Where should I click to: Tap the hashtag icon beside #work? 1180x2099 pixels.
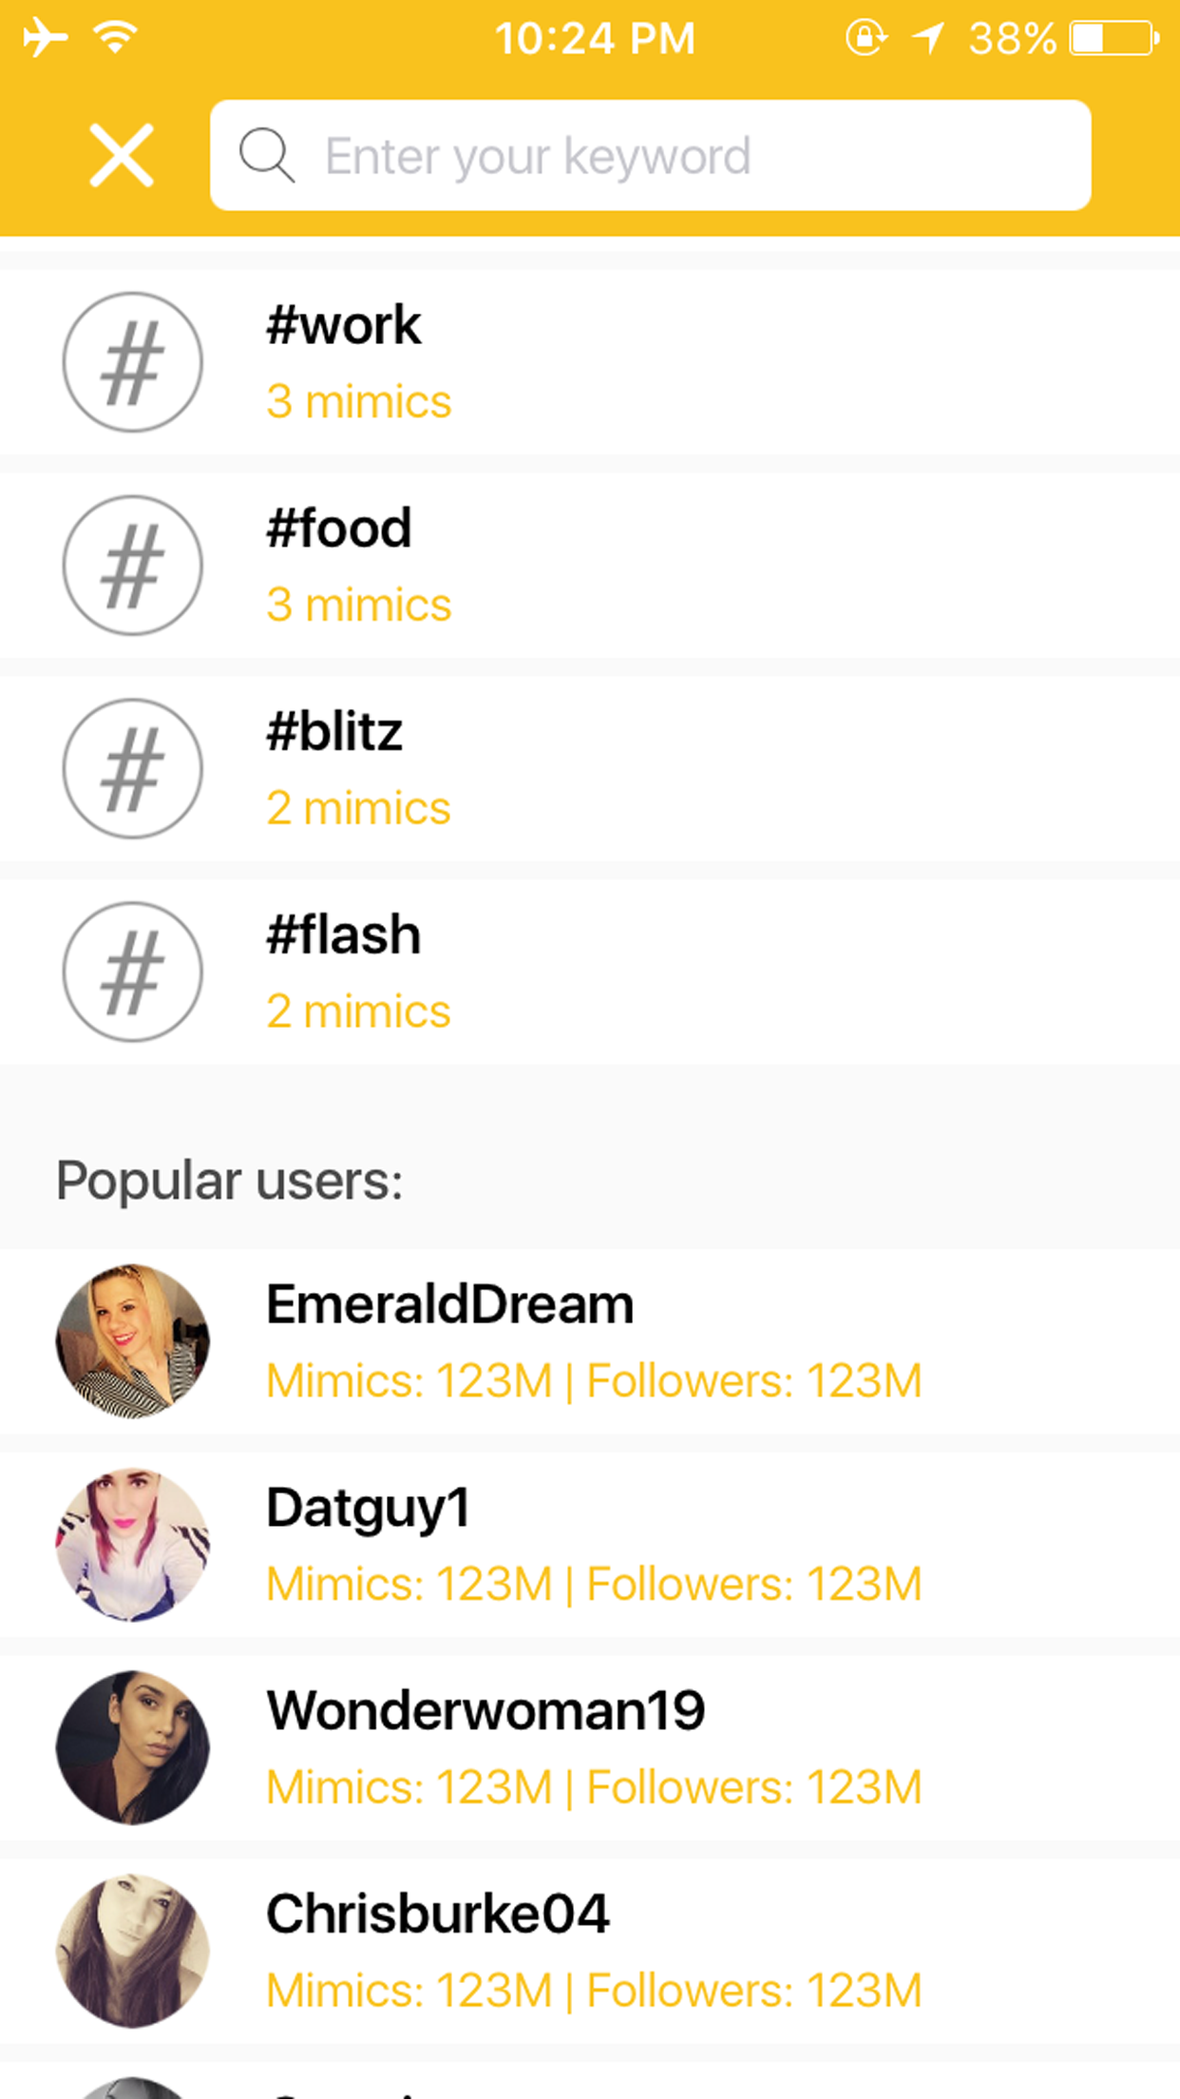click(132, 362)
